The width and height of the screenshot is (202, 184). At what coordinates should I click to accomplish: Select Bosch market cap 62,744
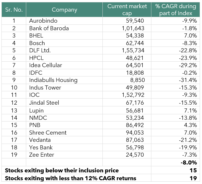(x=135, y=43)
